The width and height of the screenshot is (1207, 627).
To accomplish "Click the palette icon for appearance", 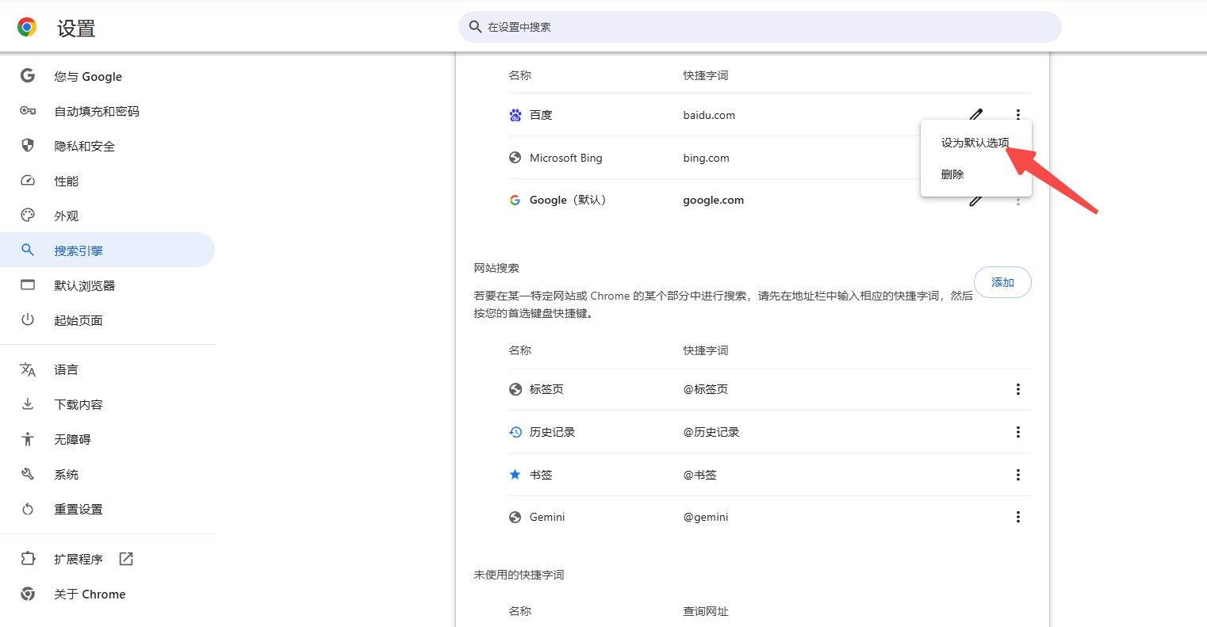I will pyautogui.click(x=28, y=216).
